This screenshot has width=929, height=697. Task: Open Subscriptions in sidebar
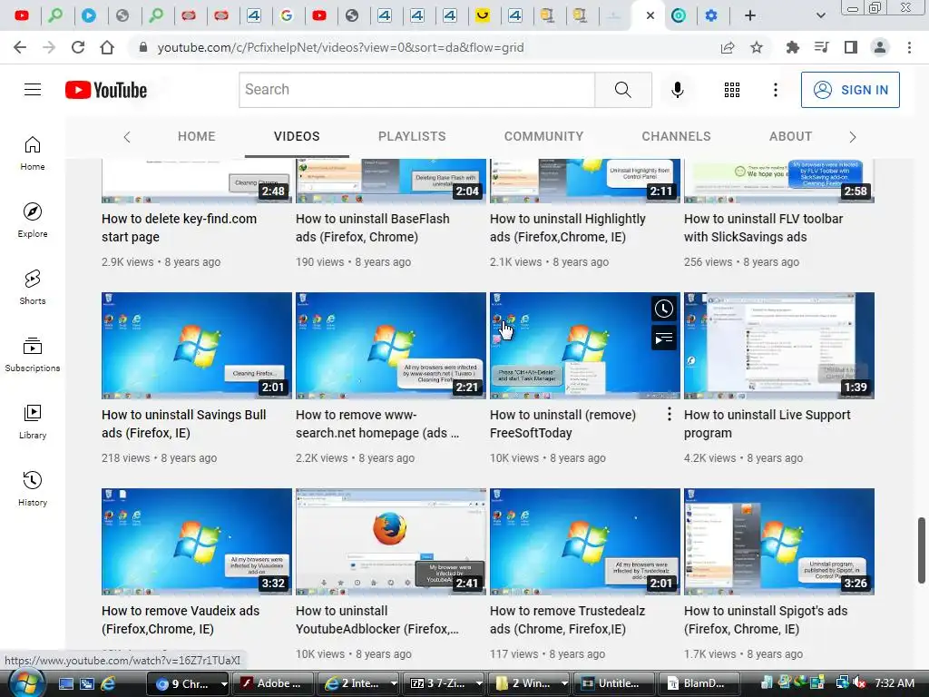(33, 355)
